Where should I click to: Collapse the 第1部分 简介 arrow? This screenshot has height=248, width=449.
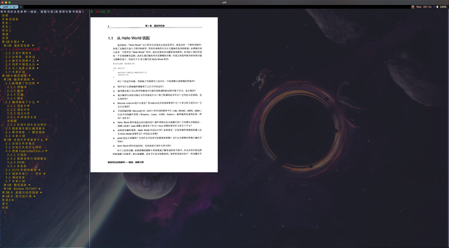coord(23,42)
